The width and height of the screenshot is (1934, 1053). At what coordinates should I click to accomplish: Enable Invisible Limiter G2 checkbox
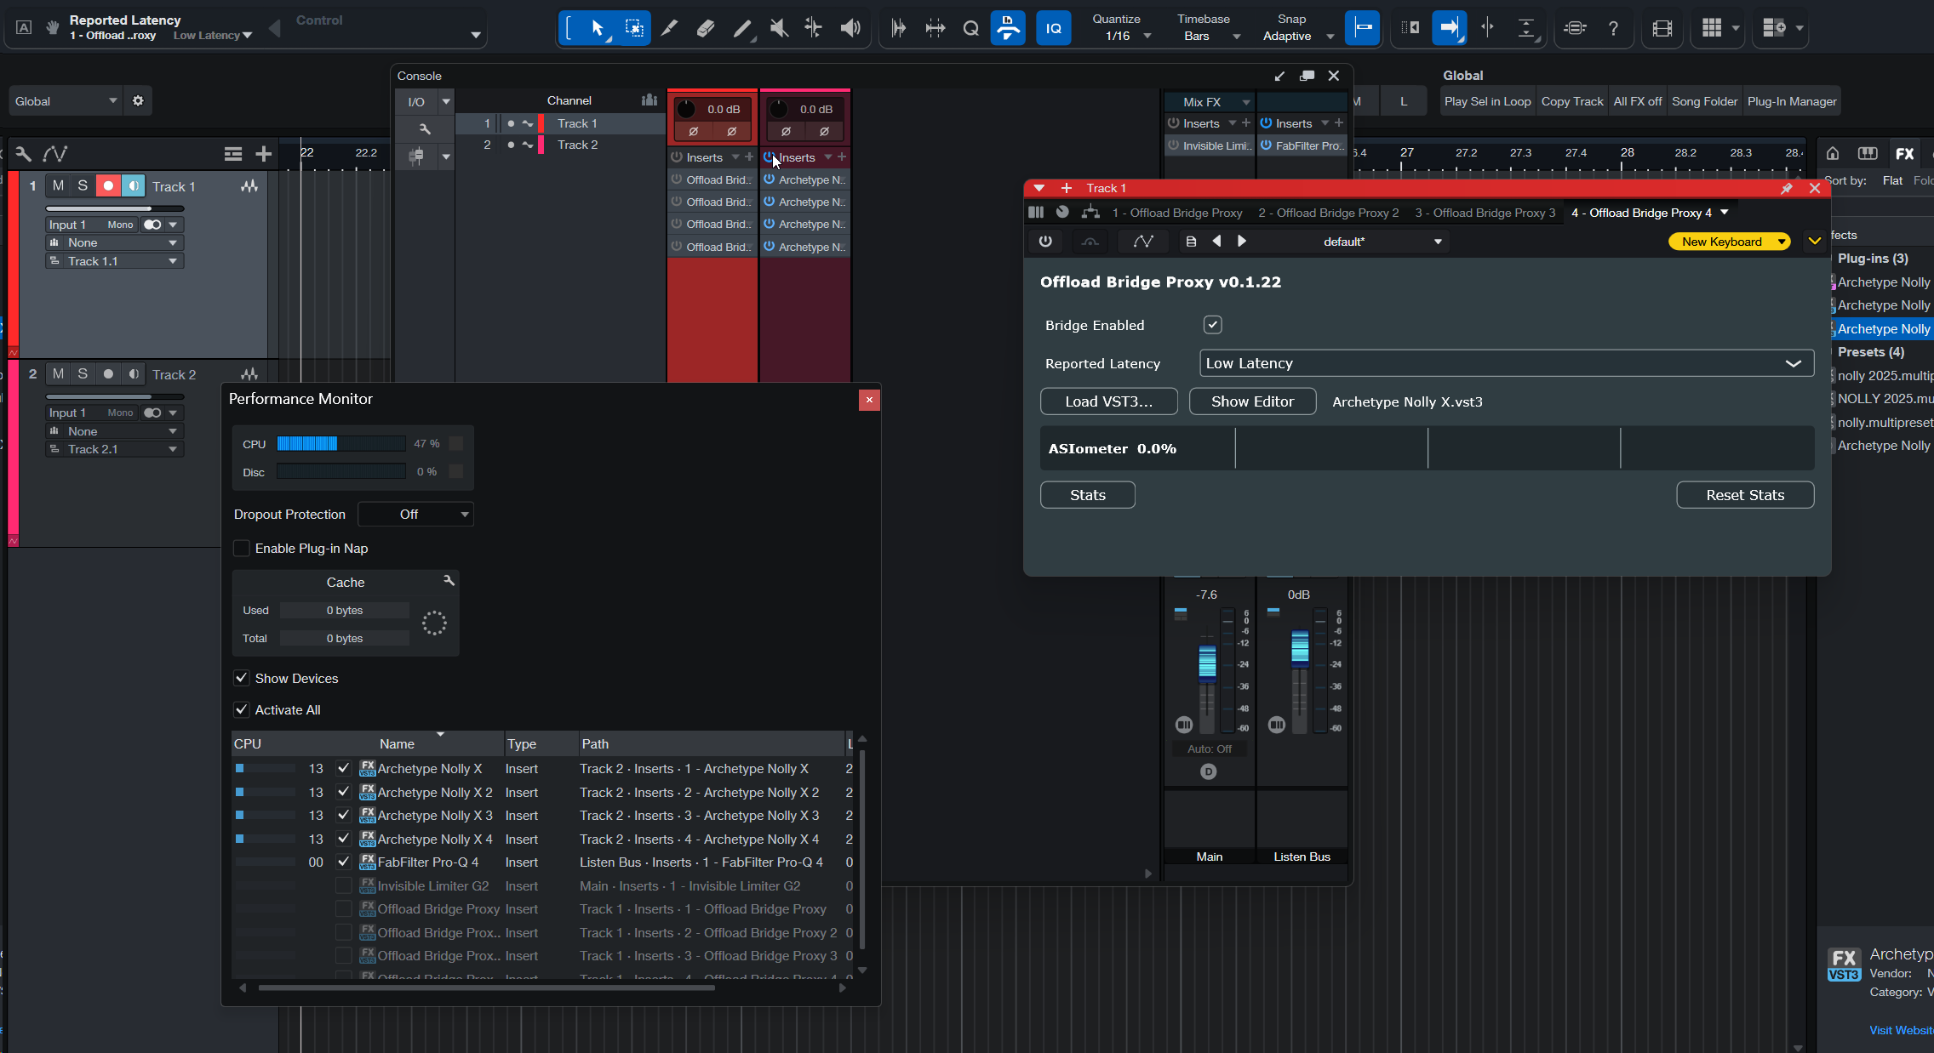[343, 885]
